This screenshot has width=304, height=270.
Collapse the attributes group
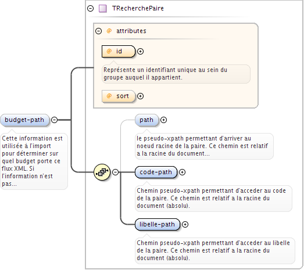coord(98,31)
